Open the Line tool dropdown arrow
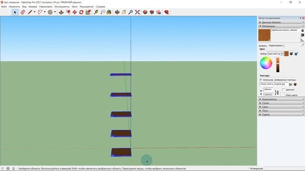Screen dimensions: 305x171 pos(35,12)
